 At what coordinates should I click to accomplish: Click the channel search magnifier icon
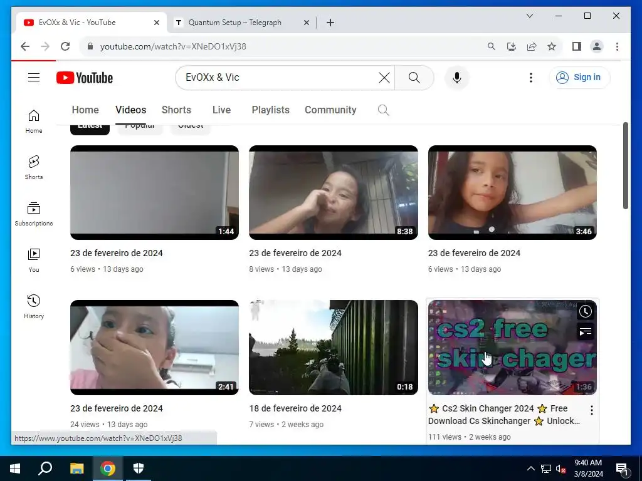pos(383,110)
